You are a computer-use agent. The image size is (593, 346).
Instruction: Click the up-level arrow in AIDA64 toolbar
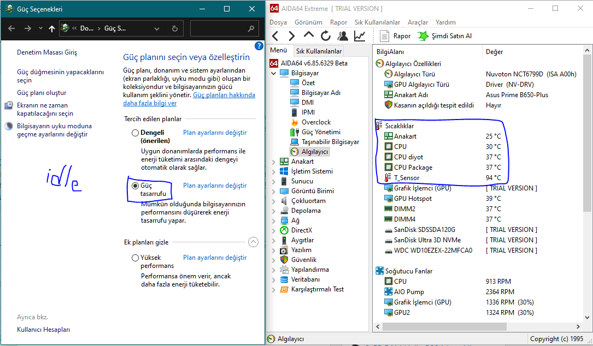tap(309, 36)
